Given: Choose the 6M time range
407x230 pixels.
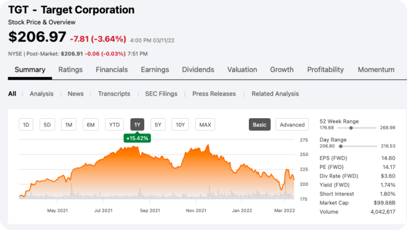Looking at the screenshot, I should point(91,125).
